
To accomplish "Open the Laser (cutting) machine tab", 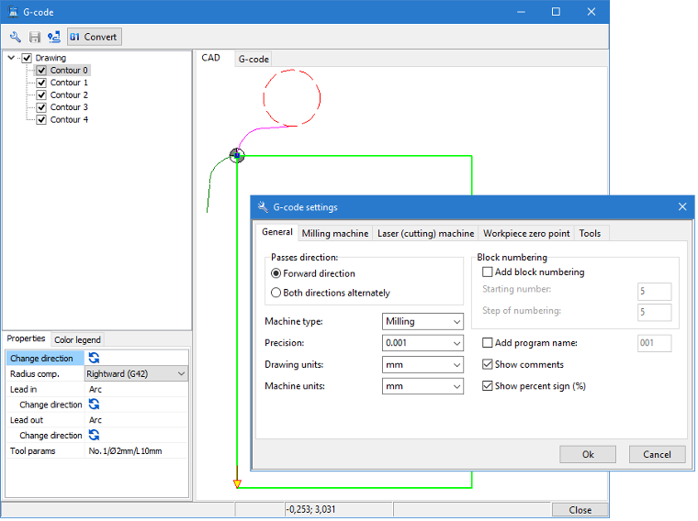I will click(x=425, y=233).
